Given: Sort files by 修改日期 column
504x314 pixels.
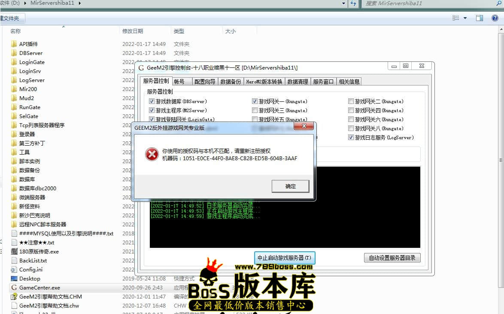Looking at the screenshot, I should [132, 31].
